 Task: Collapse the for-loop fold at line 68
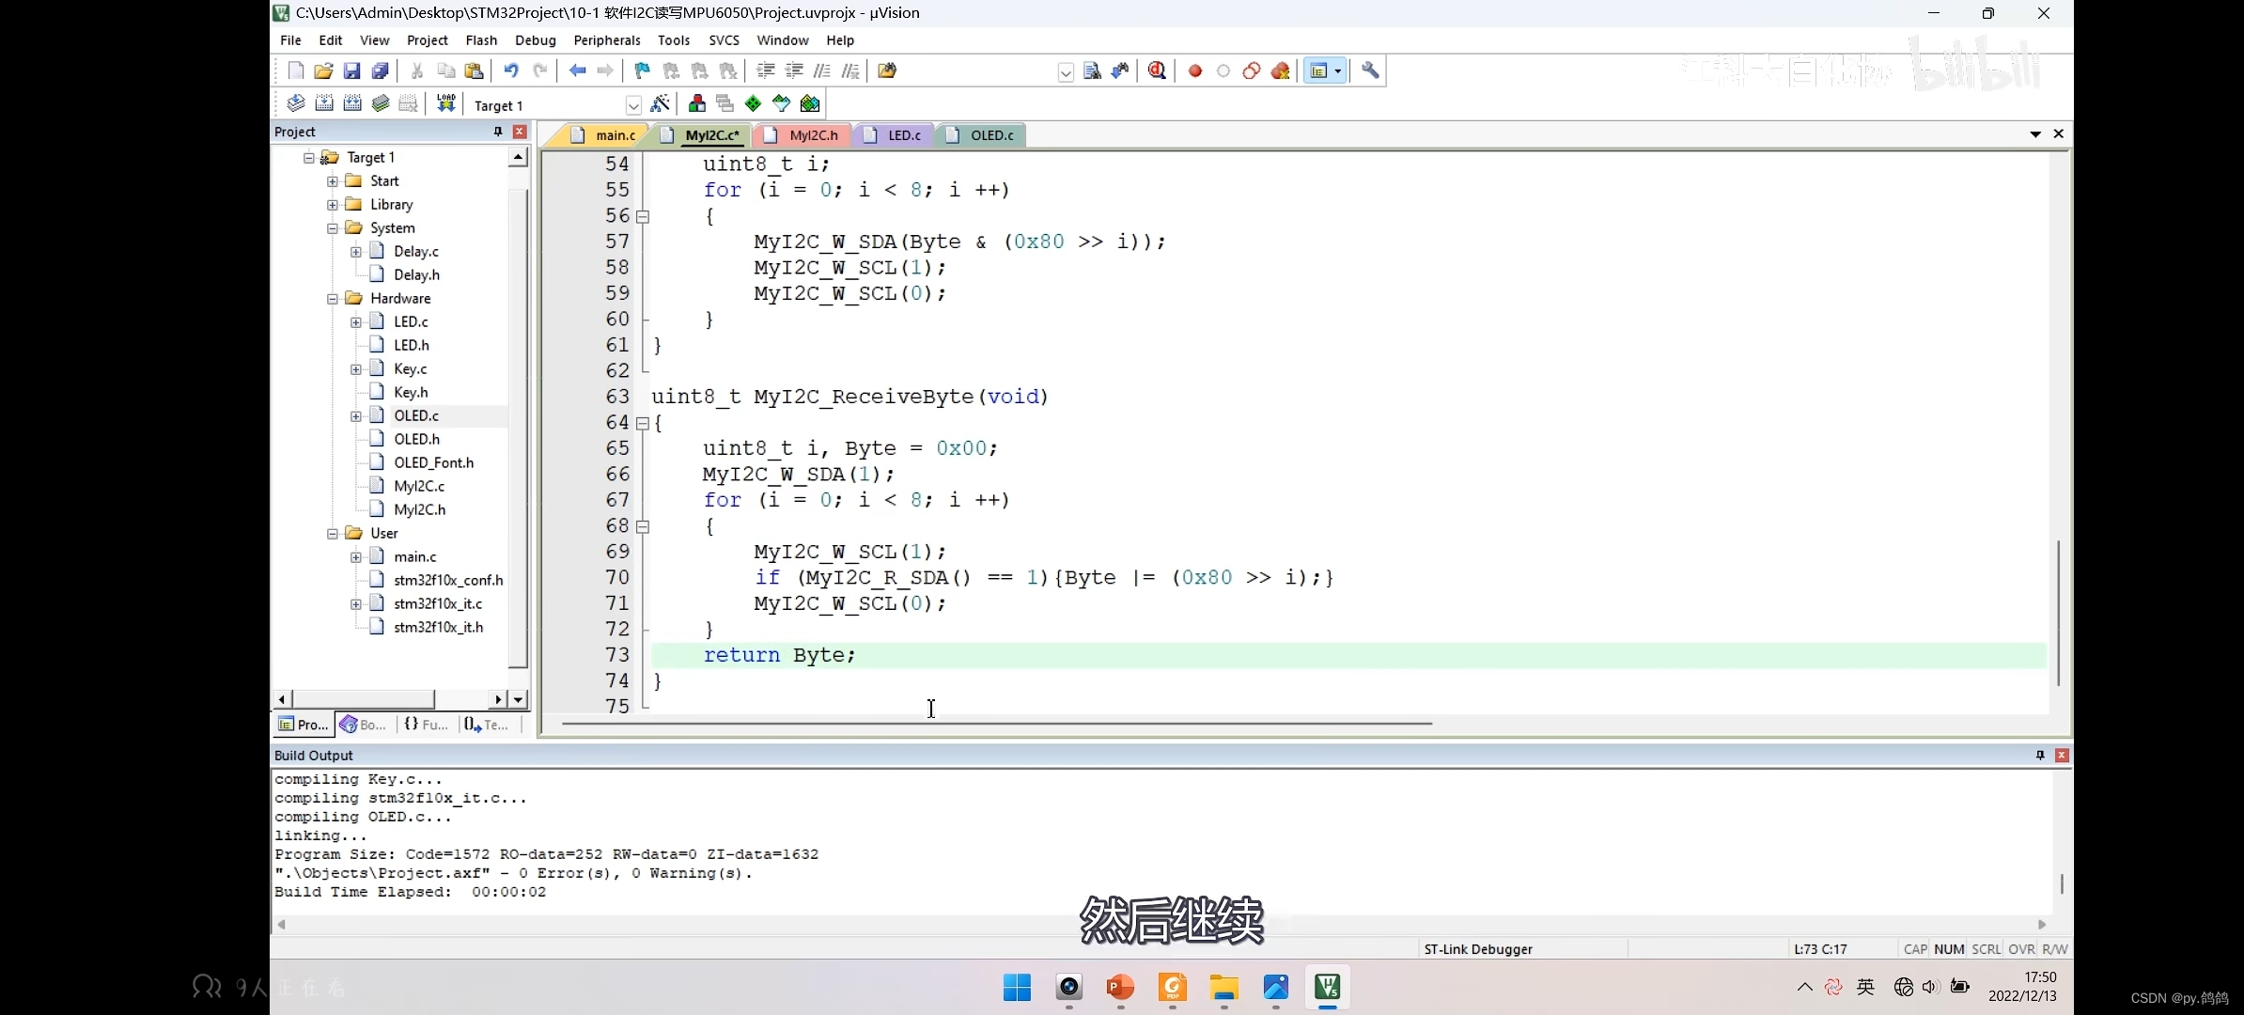[643, 526]
